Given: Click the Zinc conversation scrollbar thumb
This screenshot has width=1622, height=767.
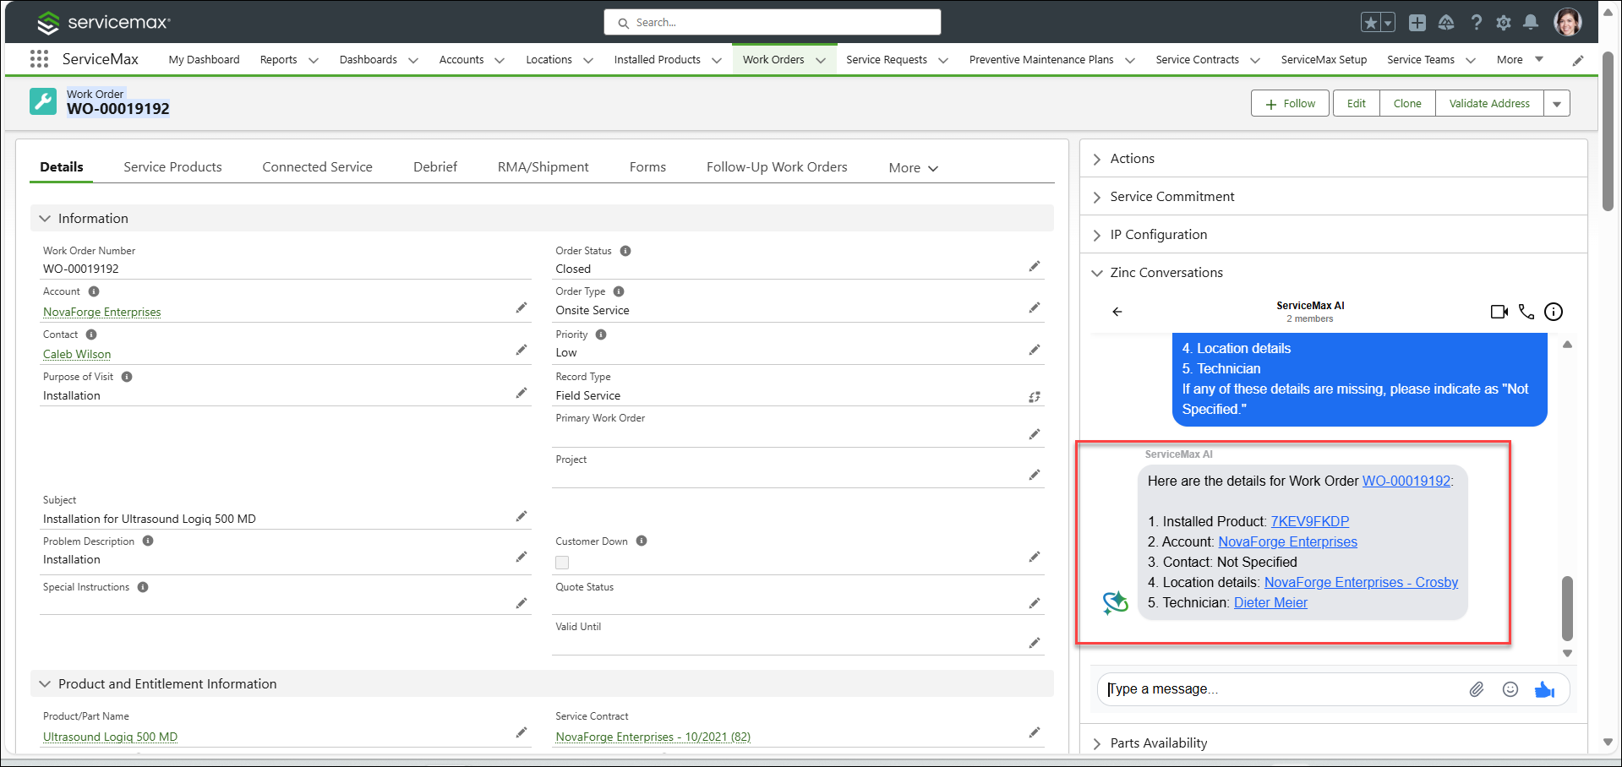Looking at the screenshot, I should pos(1567,609).
